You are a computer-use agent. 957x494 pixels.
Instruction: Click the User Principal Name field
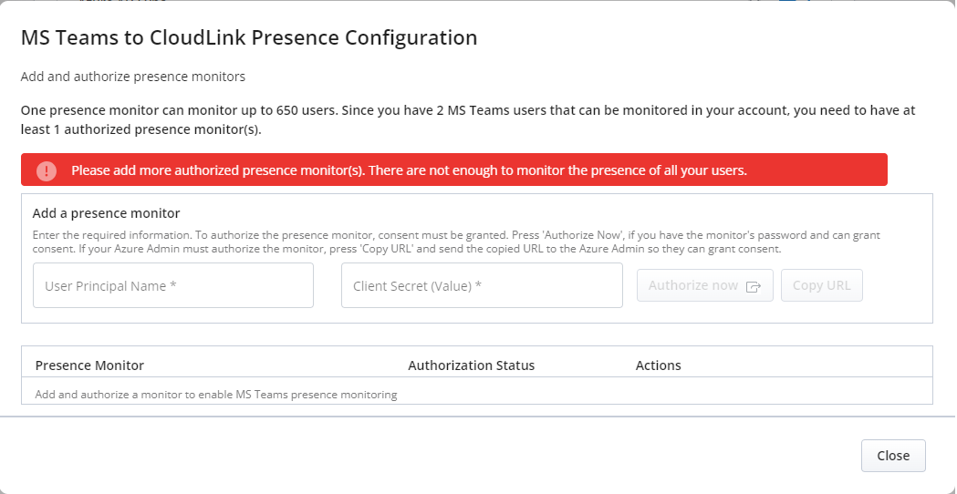click(x=173, y=286)
